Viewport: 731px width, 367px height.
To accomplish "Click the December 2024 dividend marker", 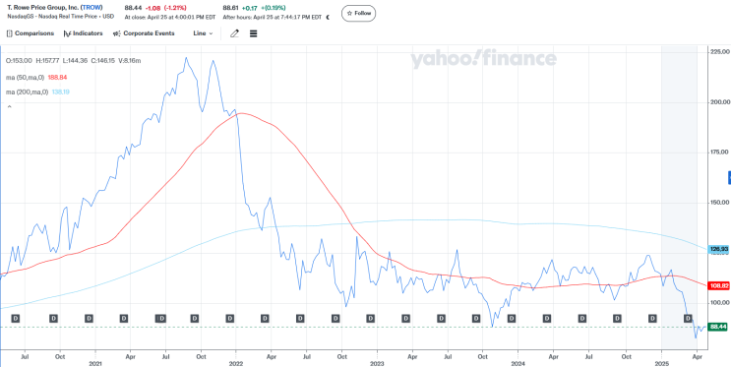I will 651,318.
